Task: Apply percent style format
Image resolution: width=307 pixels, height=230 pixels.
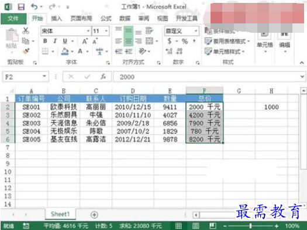Action: 185,41
